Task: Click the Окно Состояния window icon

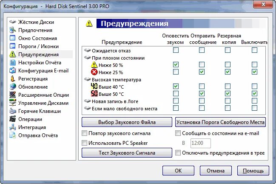Action: [x=13, y=38]
